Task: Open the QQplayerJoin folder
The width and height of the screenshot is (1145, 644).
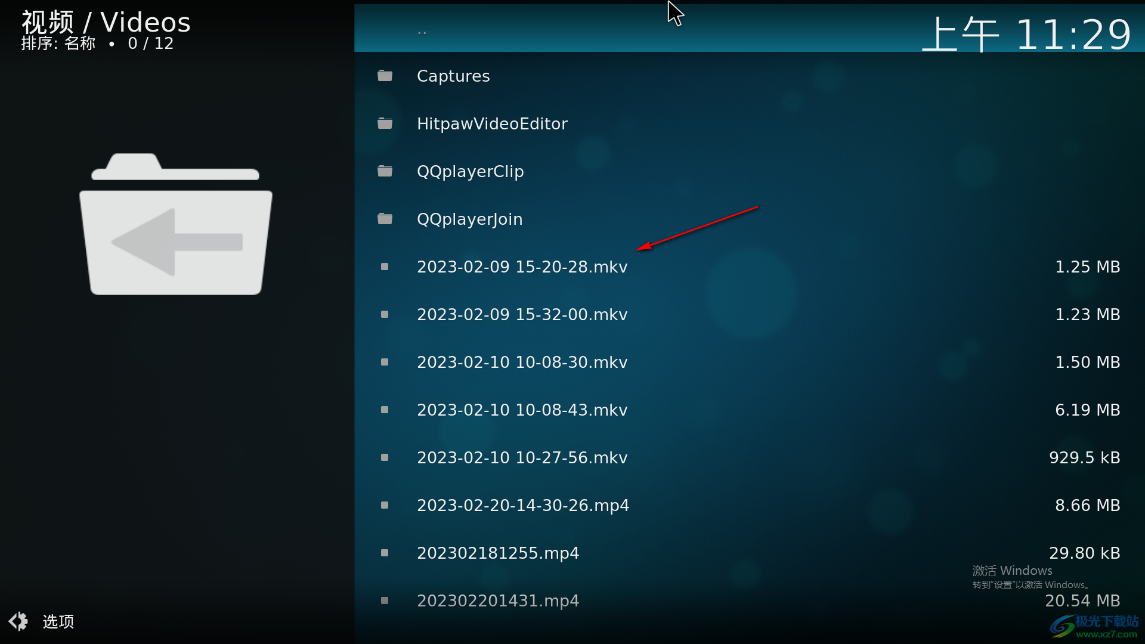Action: click(749, 219)
